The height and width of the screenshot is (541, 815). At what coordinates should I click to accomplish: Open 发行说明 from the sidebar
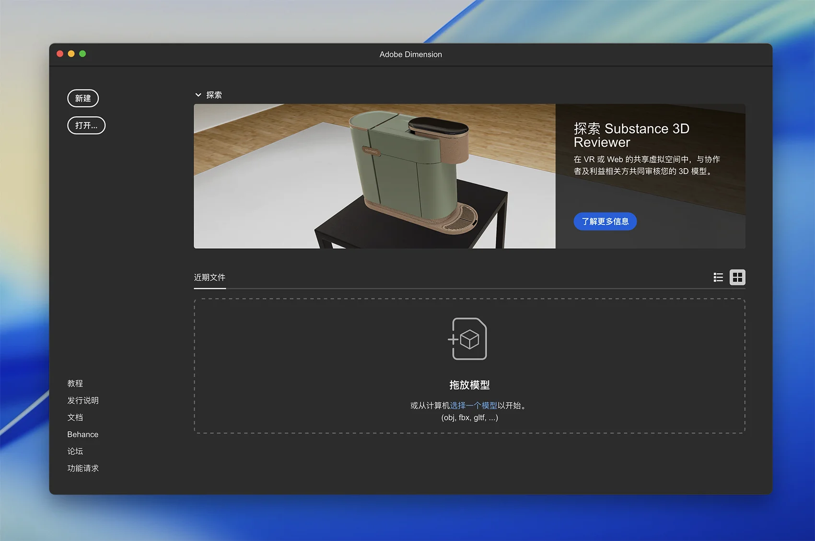click(x=83, y=400)
